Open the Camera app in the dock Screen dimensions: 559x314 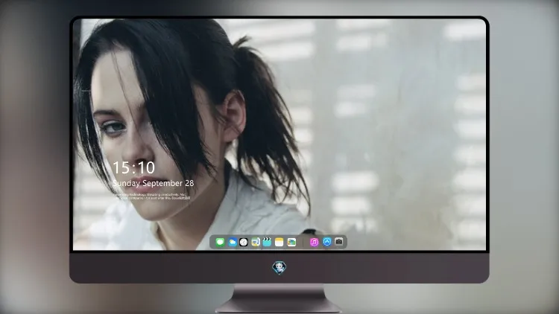(339, 242)
